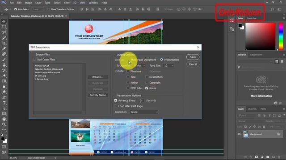Select the Crop tool

(x=4, y=43)
